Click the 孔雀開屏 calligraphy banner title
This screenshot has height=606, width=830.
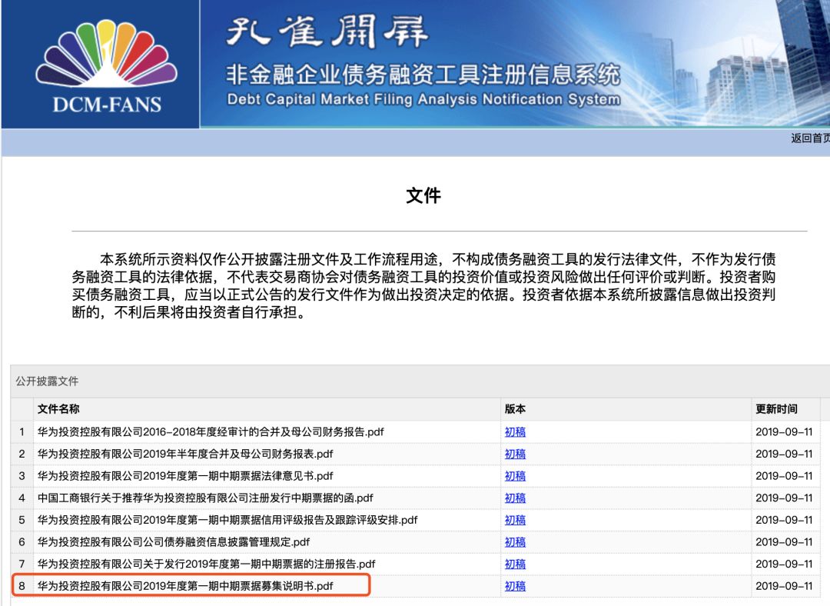click(x=327, y=32)
